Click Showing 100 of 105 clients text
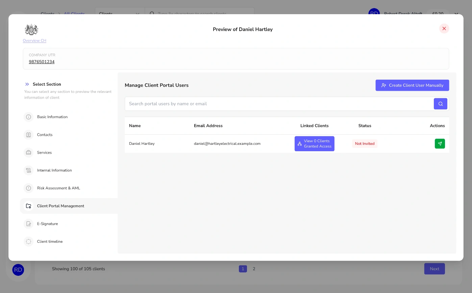The height and width of the screenshot is (293, 472). tap(78, 269)
